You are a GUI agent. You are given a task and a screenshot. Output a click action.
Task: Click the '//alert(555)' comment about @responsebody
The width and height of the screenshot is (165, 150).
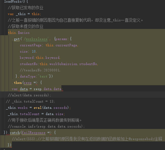[87, 139]
